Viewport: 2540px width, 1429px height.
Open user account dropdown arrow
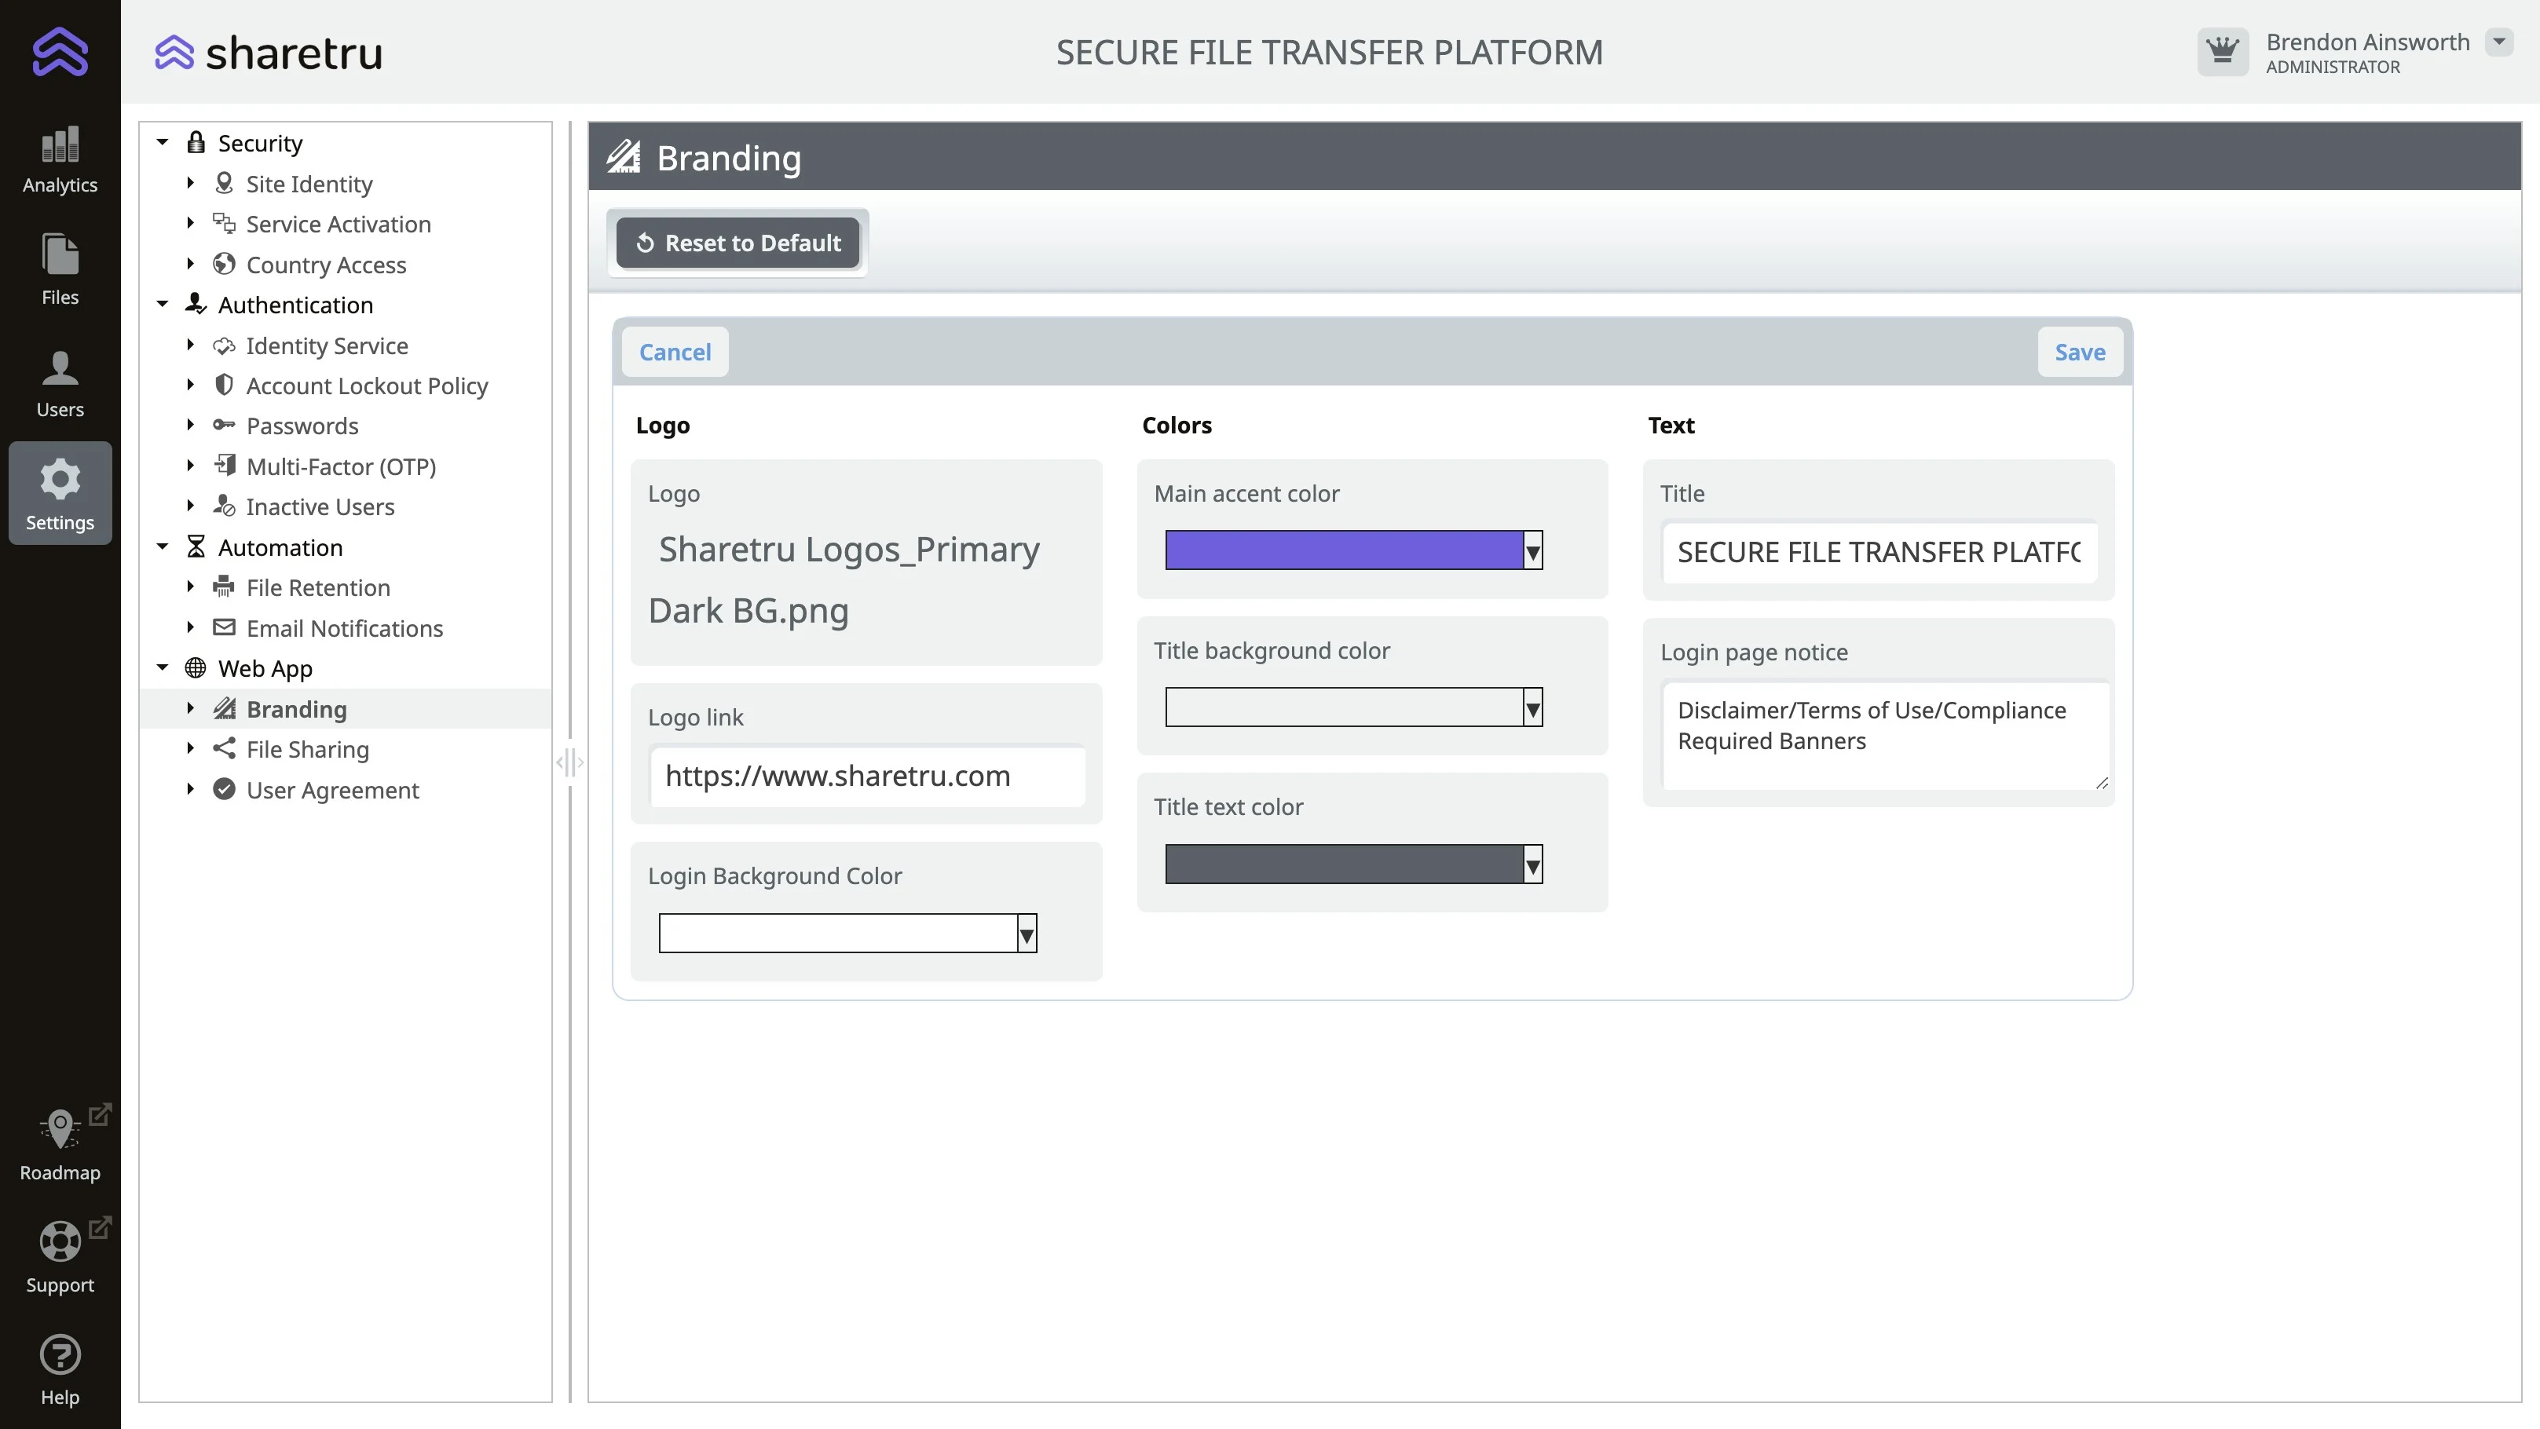(x=2498, y=42)
